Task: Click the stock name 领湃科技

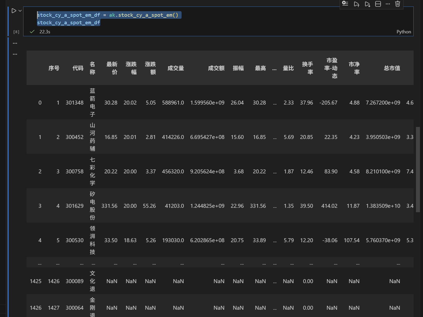Action: [x=92, y=240]
